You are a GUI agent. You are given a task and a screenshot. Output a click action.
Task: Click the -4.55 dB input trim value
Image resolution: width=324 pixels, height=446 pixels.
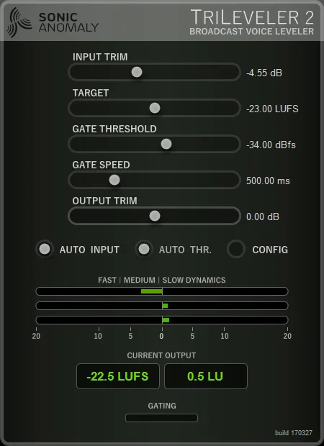coord(264,73)
